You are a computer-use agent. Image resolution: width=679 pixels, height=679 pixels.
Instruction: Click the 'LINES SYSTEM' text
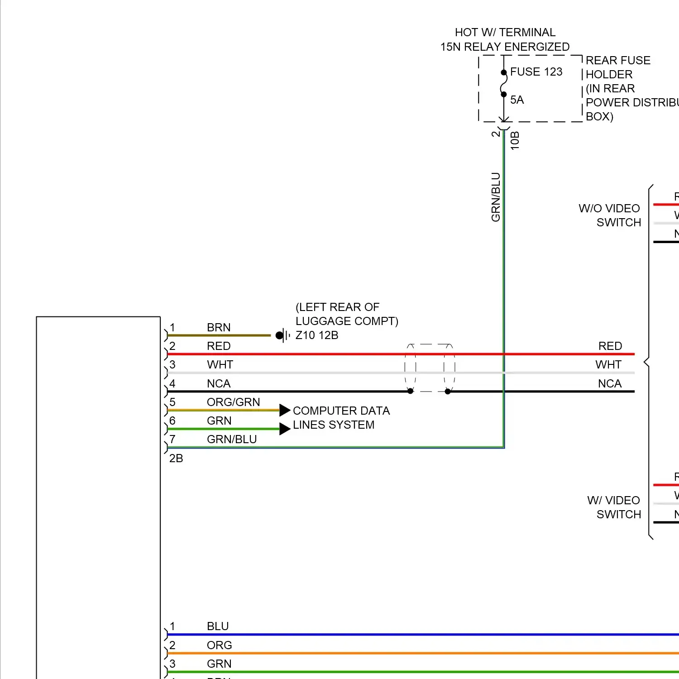tap(334, 425)
